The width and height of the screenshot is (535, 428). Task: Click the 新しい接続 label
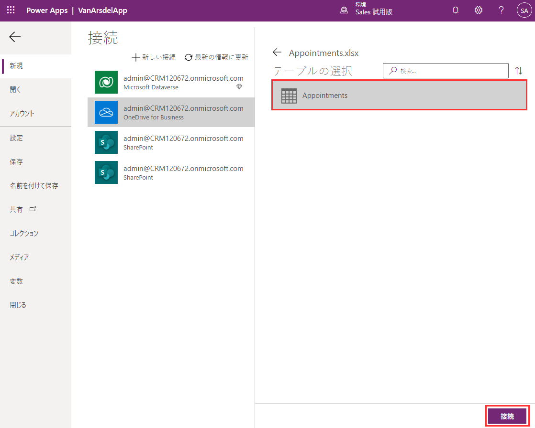(x=159, y=57)
